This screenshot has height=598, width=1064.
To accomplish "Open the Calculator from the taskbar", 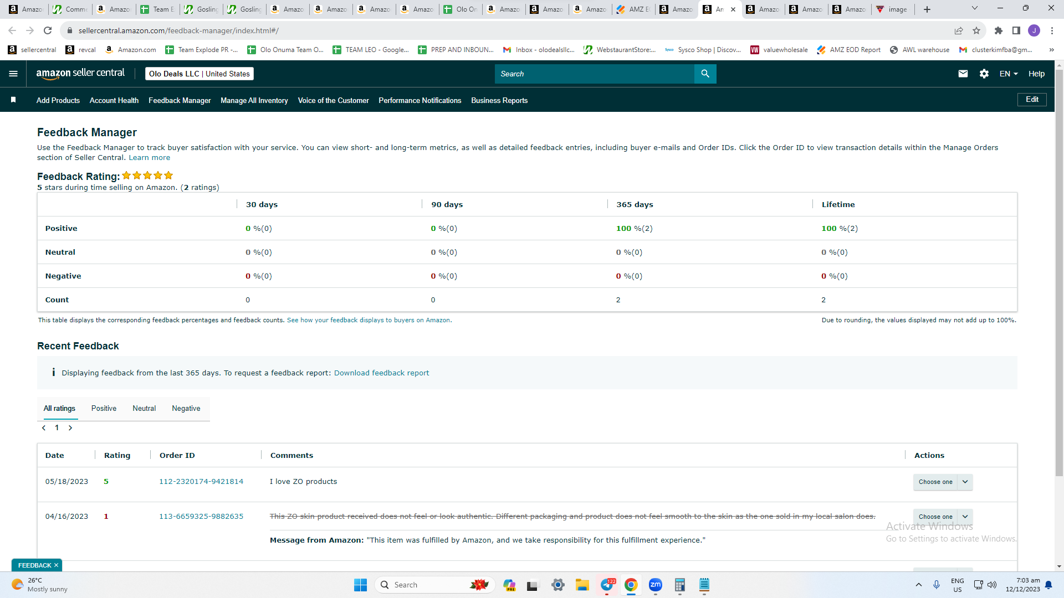I will (680, 585).
